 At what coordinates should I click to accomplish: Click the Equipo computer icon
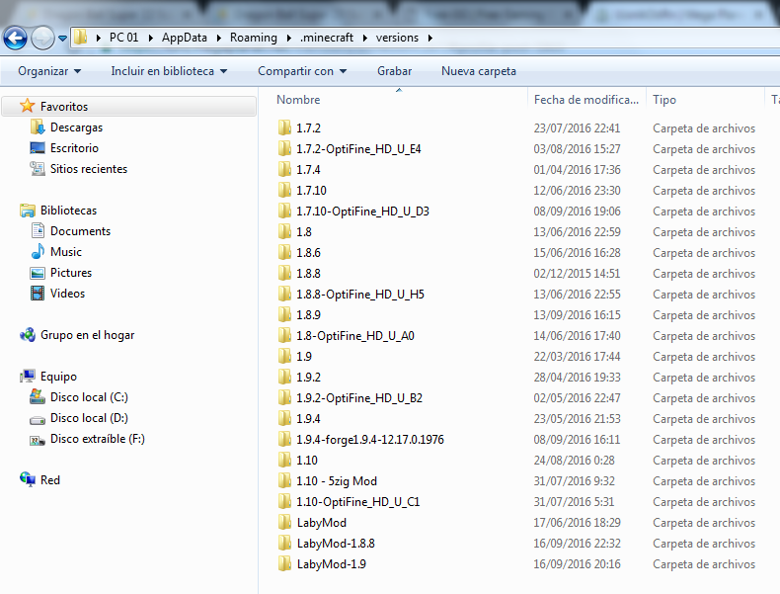(x=28, y=376)
